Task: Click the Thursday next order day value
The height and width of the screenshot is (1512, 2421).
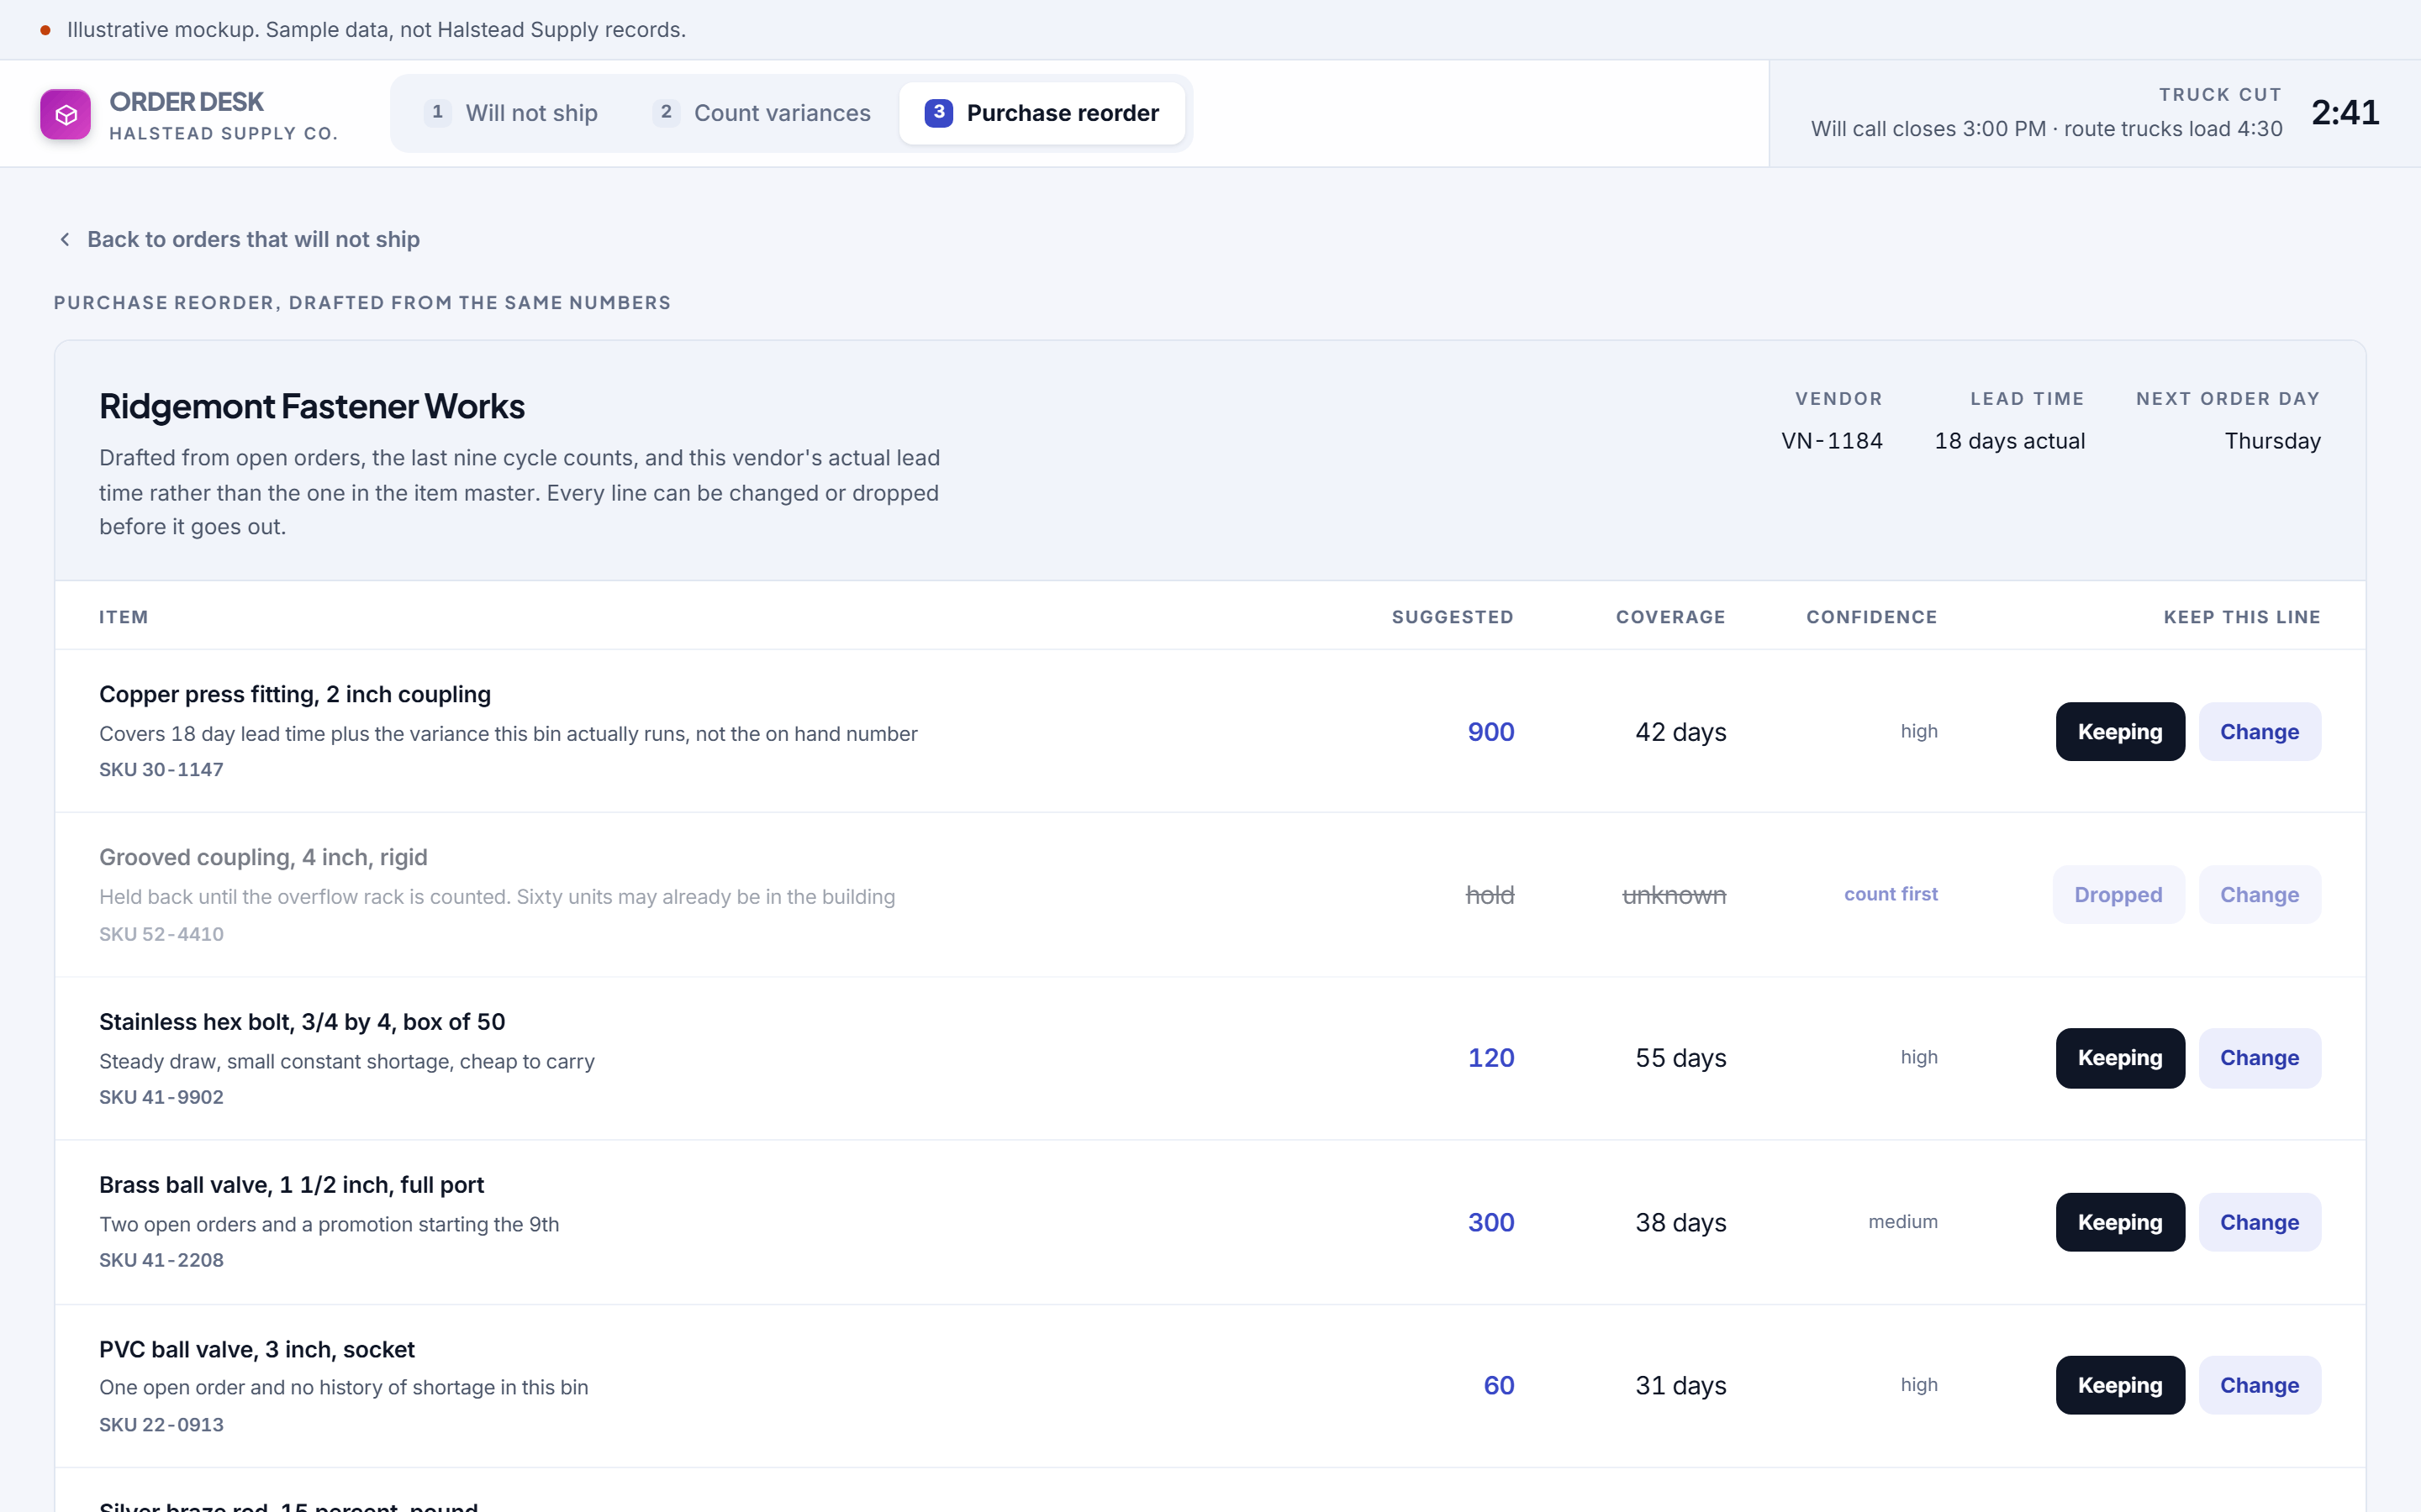Action: coord(2272,441)
